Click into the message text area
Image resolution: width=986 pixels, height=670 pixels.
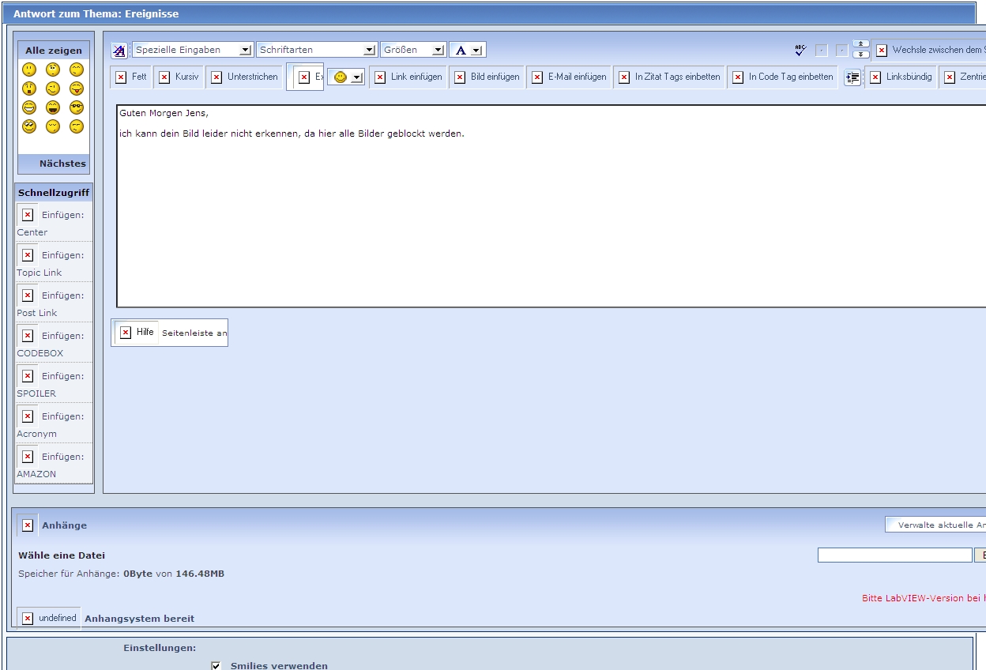tap(551, 206)
